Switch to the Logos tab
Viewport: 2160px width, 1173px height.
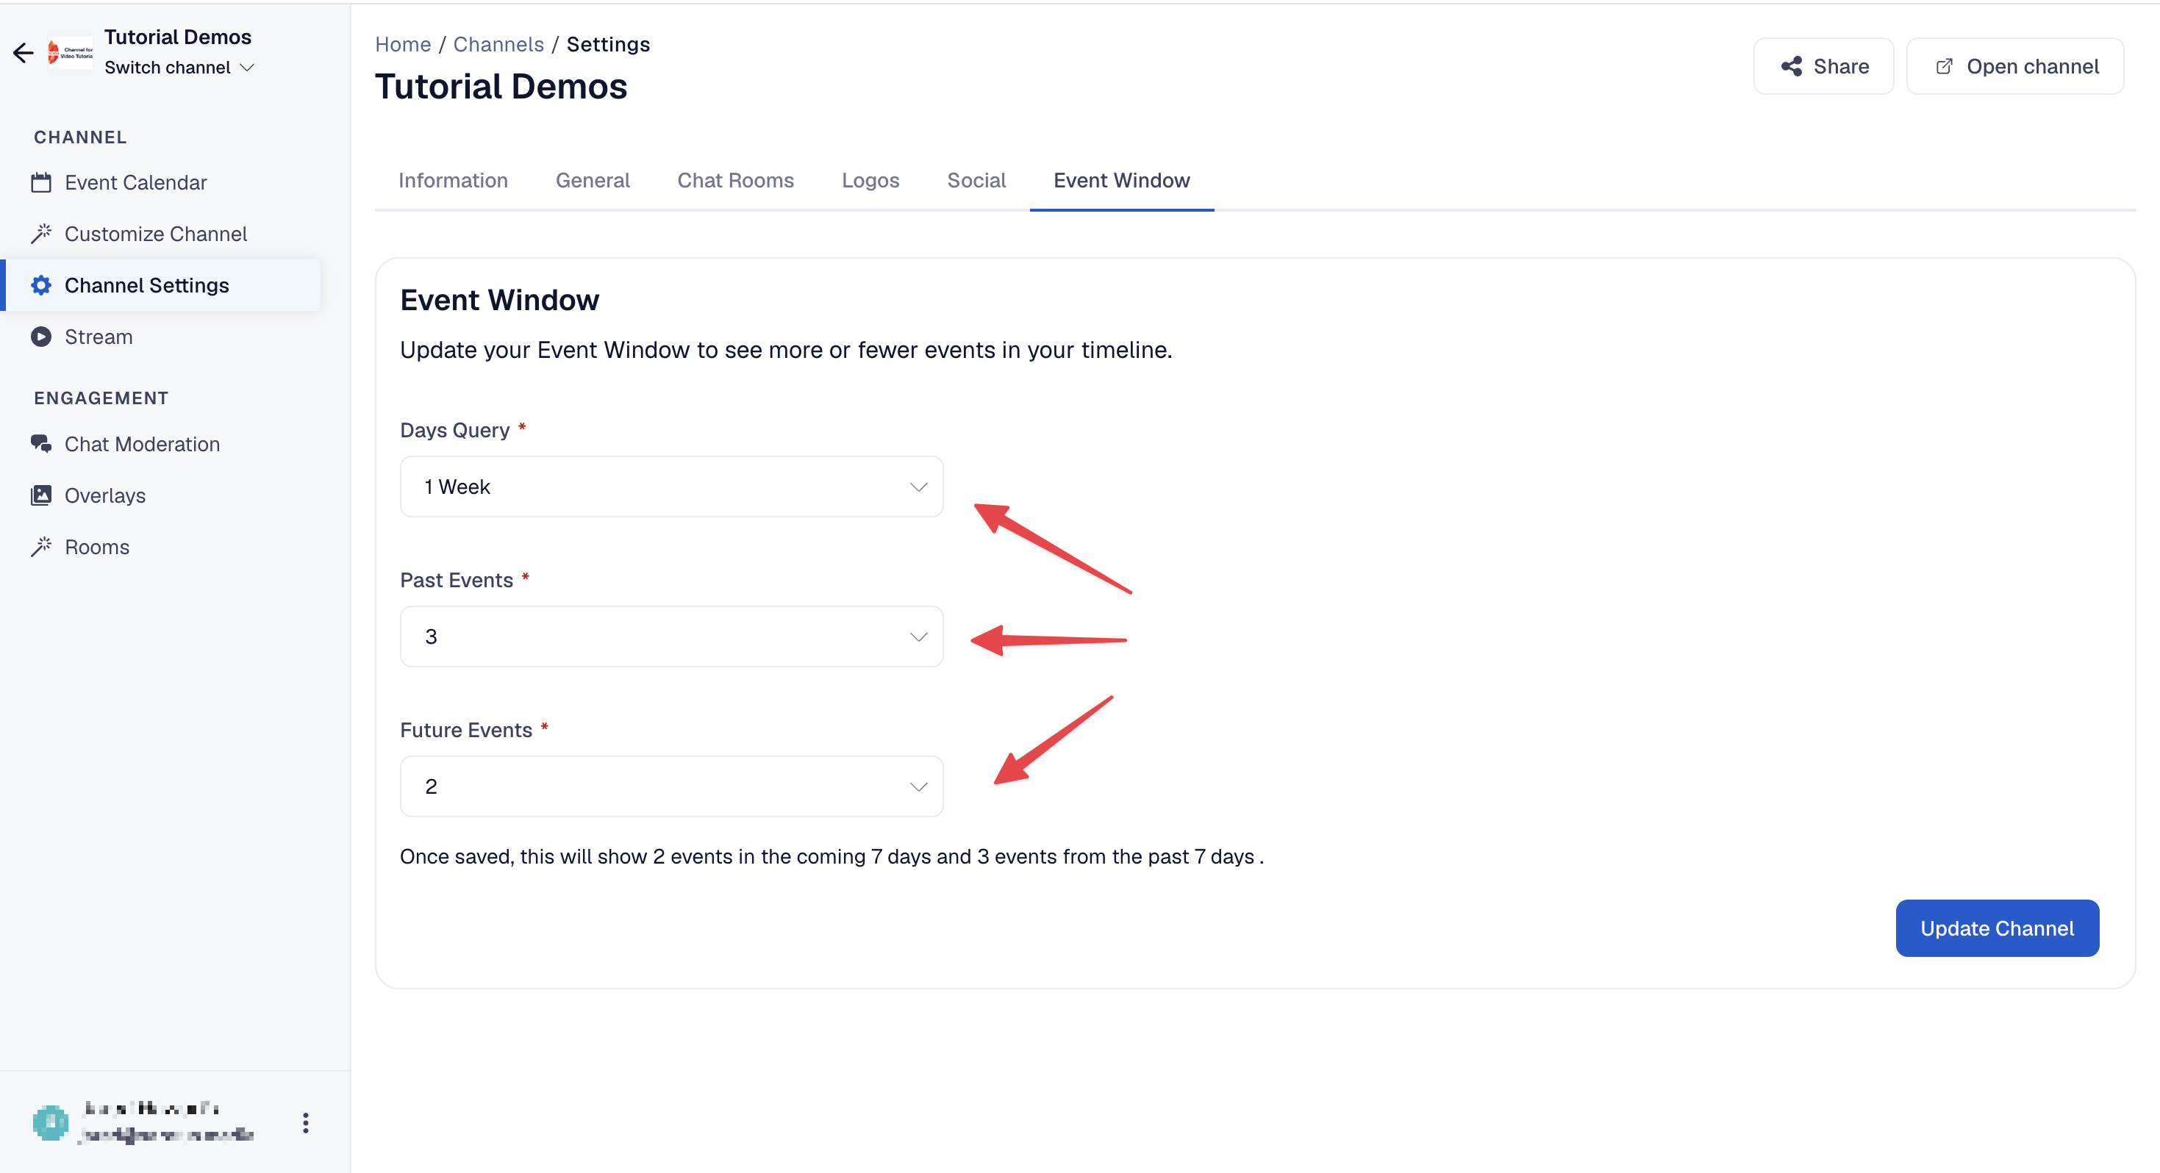click(x=870, y=180)
